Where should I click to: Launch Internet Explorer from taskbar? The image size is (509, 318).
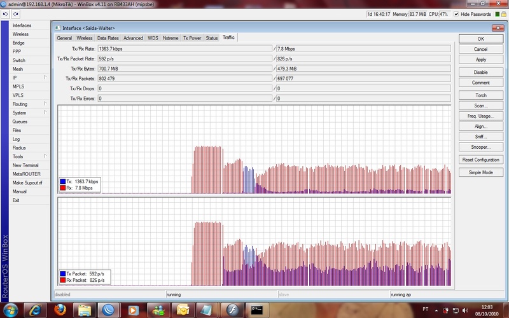click(35, 310)
